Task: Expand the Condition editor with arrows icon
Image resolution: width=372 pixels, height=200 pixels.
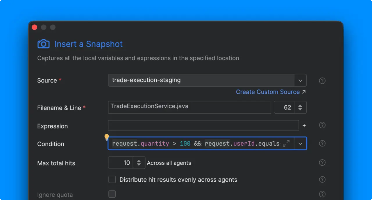Action: click(286, 143)
